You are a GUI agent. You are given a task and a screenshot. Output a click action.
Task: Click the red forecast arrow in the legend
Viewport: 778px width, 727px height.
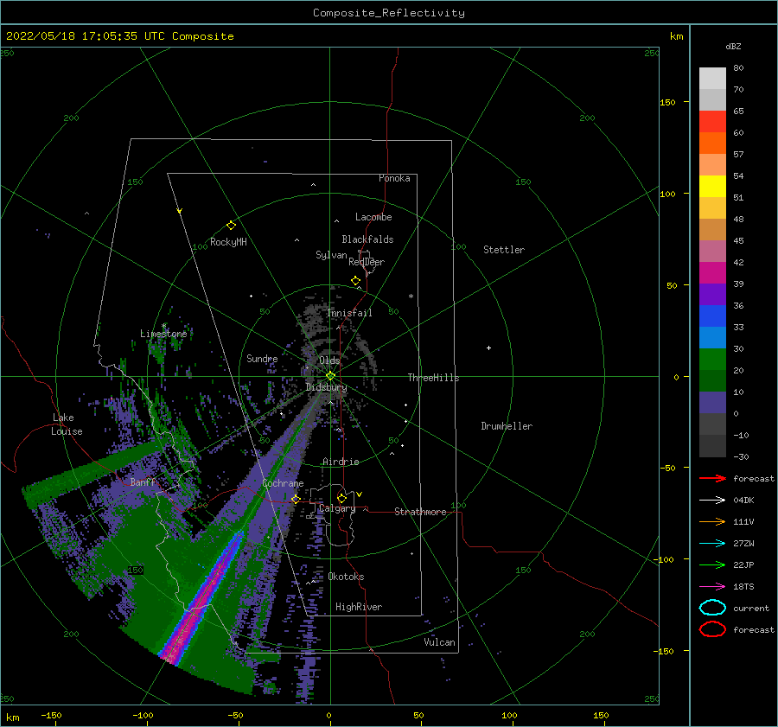click(x=712, y=478)
